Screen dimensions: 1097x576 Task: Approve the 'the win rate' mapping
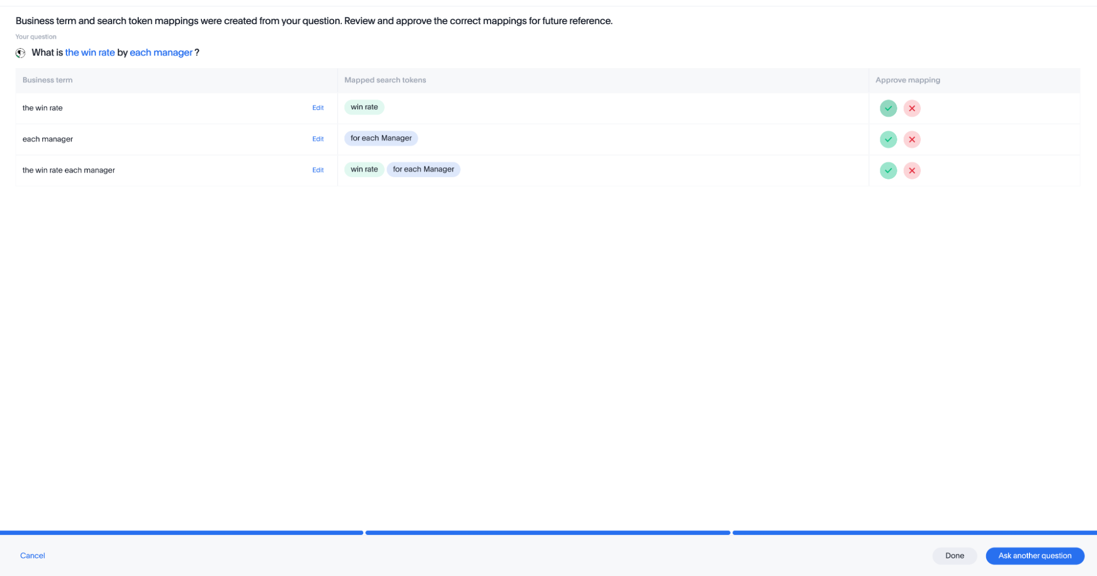point(888,108)
